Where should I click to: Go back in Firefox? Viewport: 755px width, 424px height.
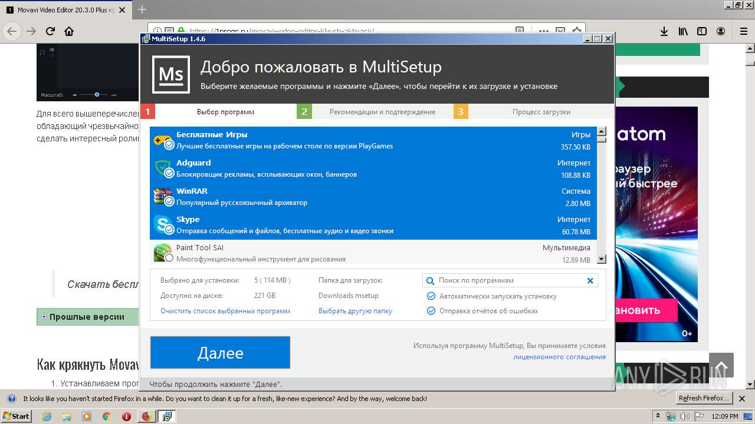point(12,31)
